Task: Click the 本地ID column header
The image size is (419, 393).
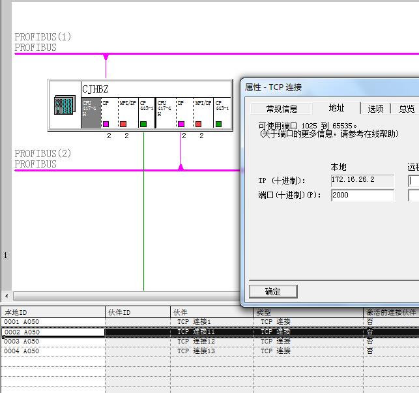Action: (53, 312)
